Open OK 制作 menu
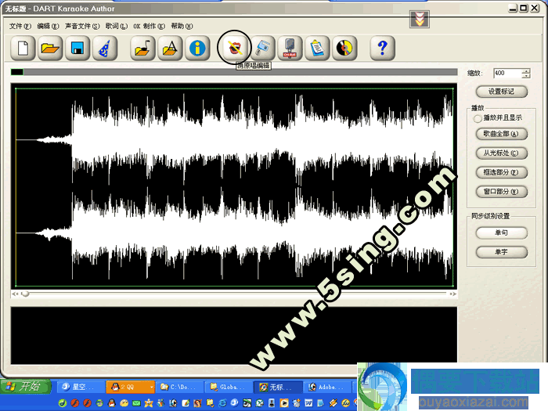548x411 pixels. click(x=149, y=26)
